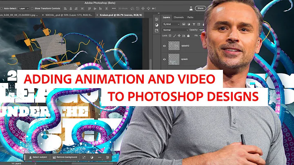
Task: Click the align right edges icon
Action: 76,9
